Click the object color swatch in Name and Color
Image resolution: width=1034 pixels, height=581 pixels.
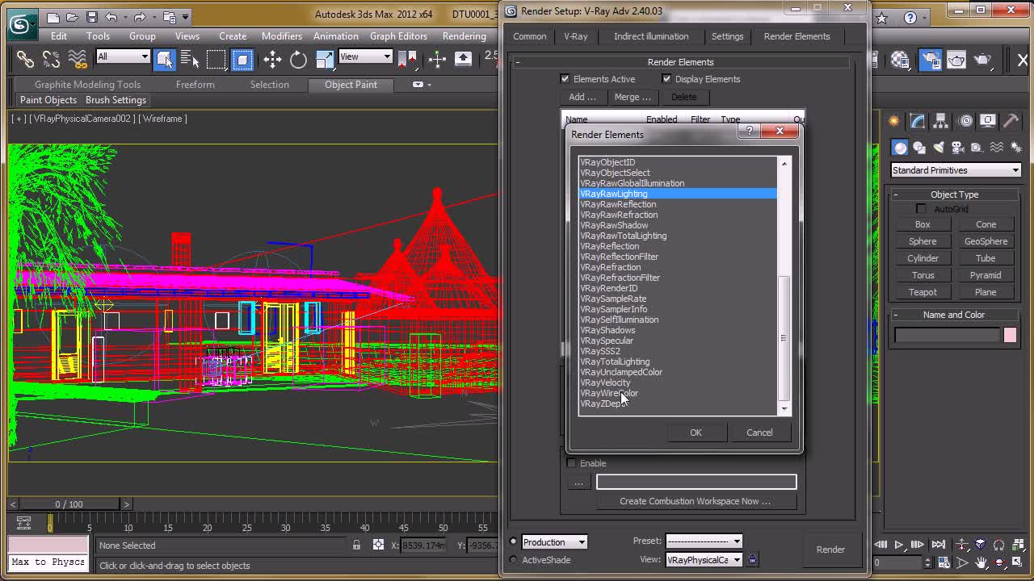coord(1010,336)
